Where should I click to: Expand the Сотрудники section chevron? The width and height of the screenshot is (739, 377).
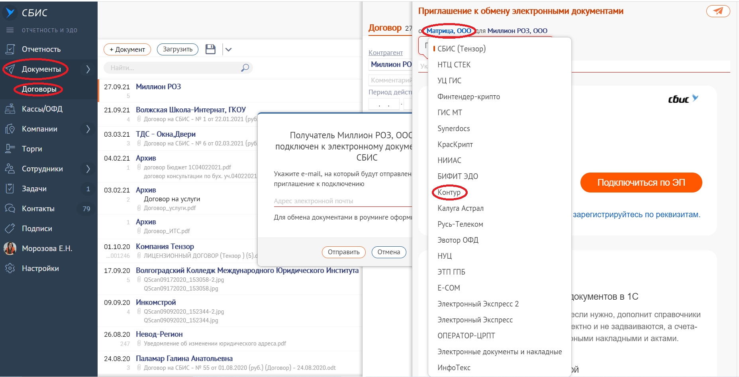(88, 169)
